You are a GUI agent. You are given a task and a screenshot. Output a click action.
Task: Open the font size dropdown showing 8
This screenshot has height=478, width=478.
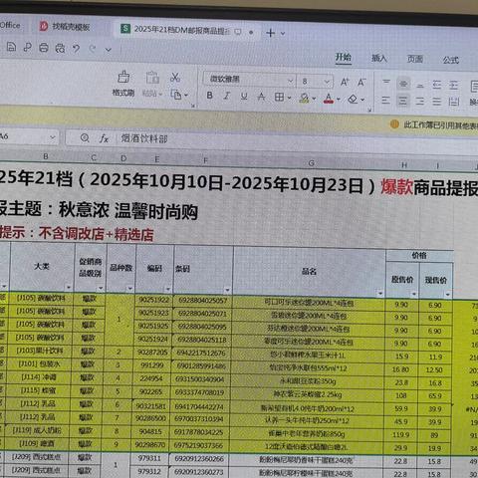[x=327, y=82]
